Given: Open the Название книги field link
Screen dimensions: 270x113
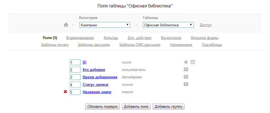Looking at the screenshot, I should click(97, 92).
